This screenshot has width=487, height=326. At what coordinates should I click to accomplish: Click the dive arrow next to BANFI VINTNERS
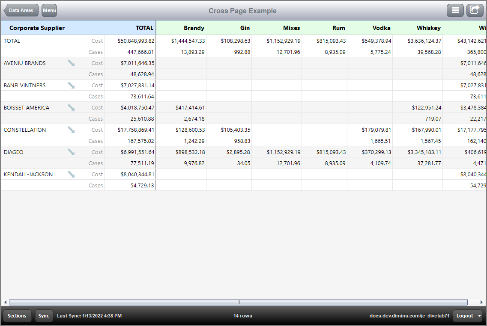(x=71, y=85)
